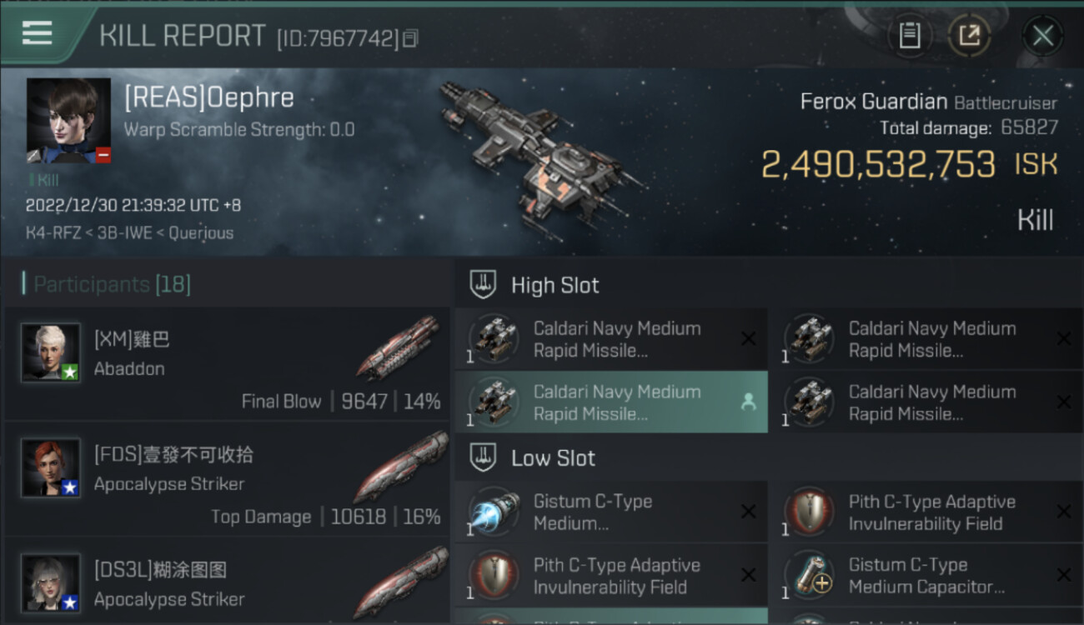Select the Abaddon final blow participant
This screenshot has width=1084, height=625.
(x=225, y=364)
